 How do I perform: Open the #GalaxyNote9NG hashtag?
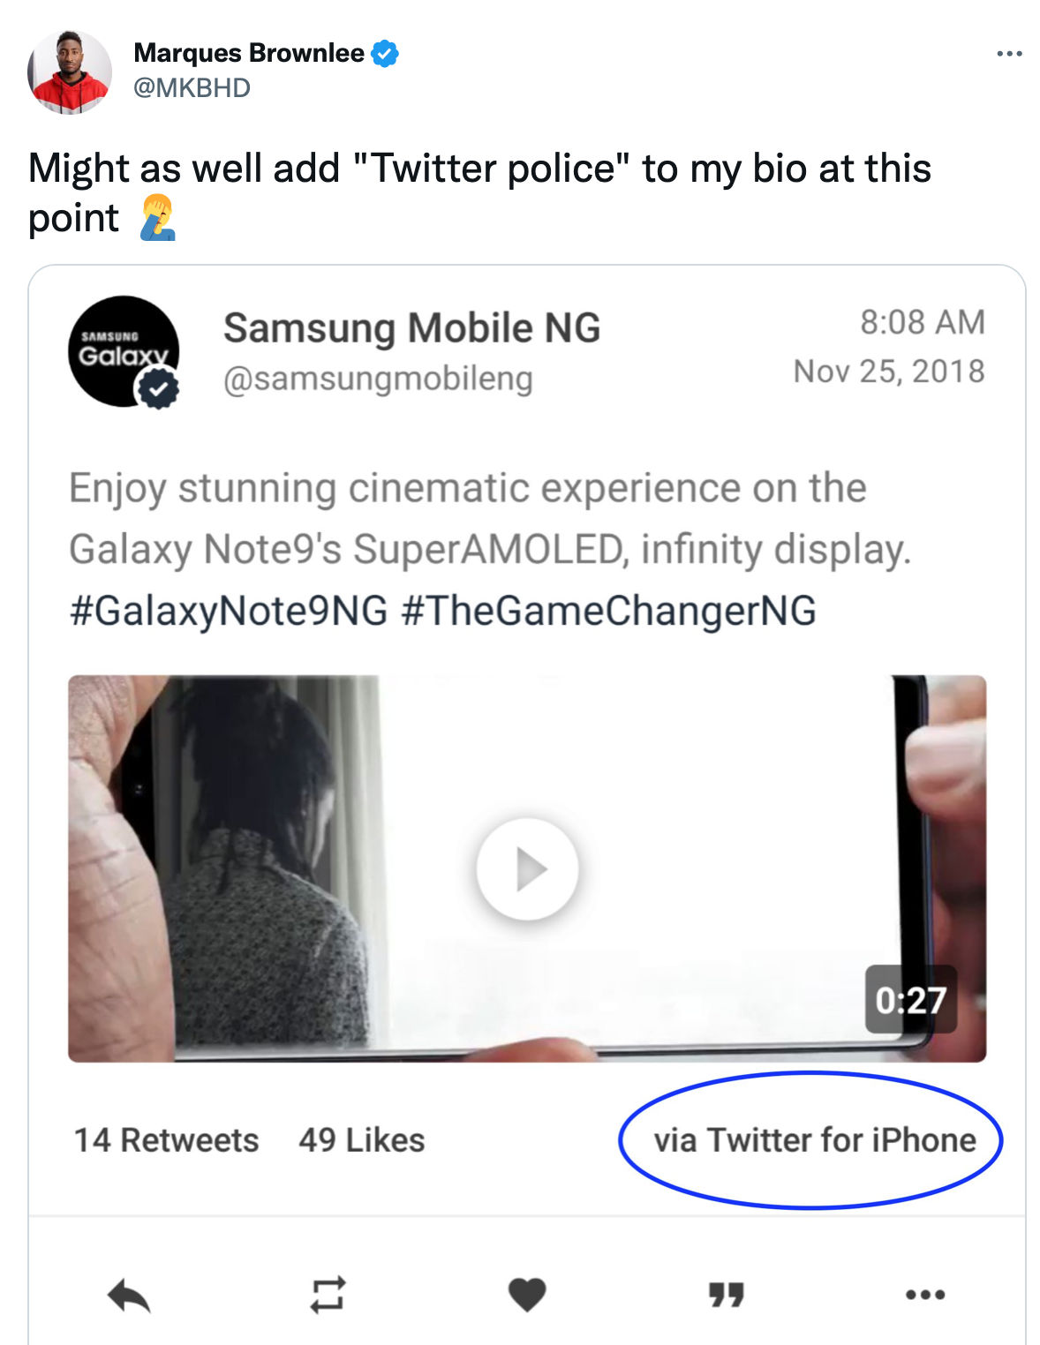click(229, 610)
